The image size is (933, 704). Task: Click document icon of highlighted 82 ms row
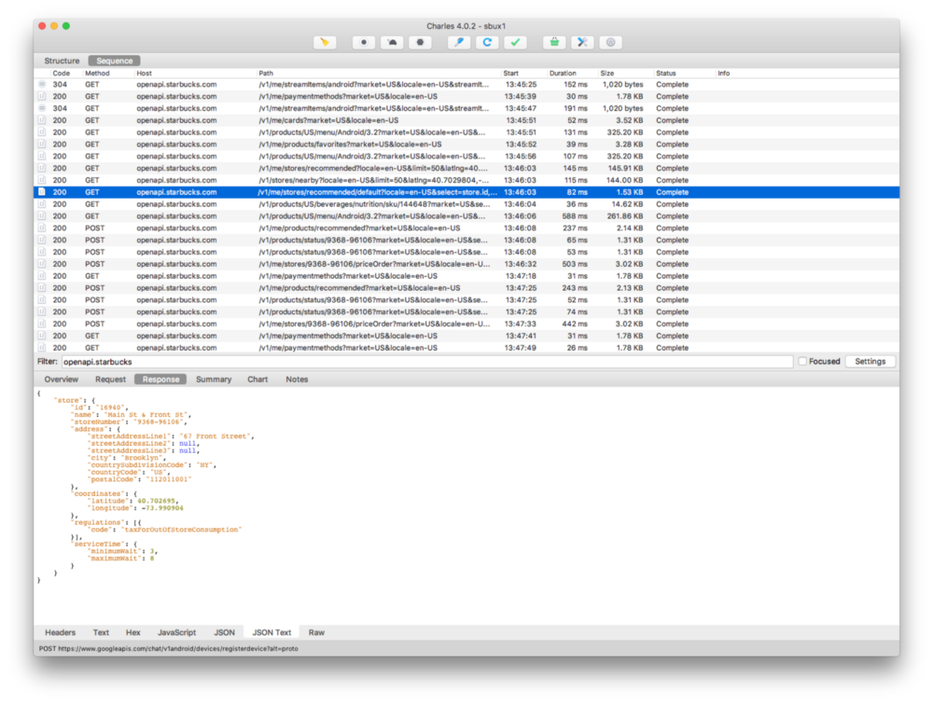click(x=42, y=192)
